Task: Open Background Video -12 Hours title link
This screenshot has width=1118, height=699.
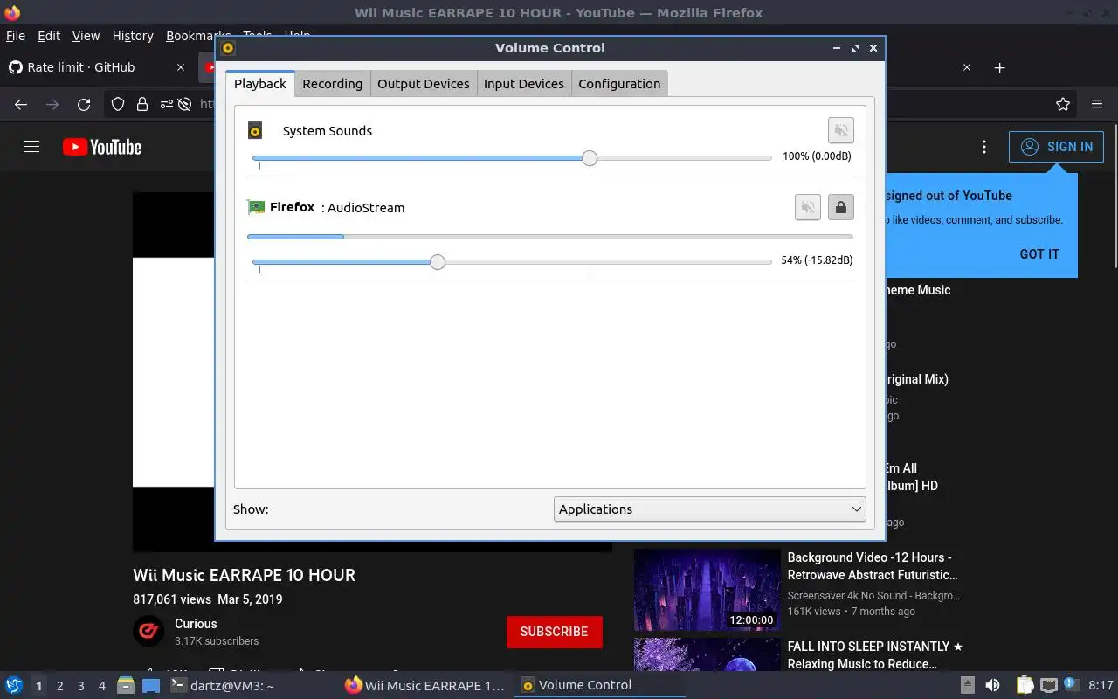Action: pos(873,566)
